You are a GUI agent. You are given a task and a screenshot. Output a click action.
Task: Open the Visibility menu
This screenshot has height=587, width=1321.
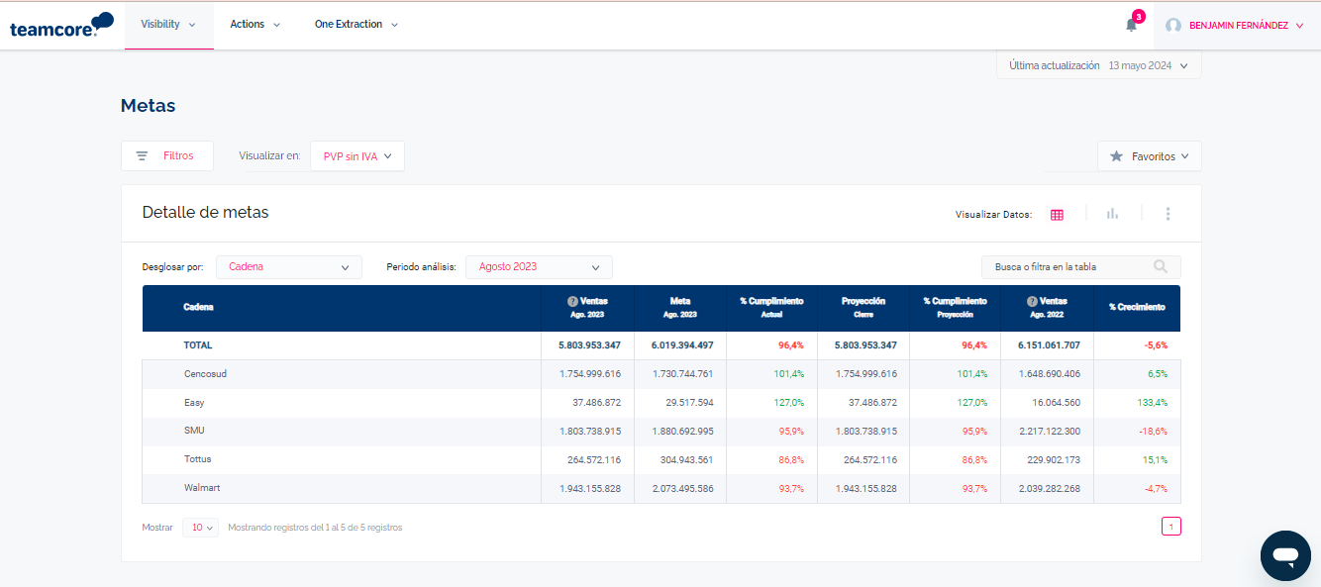click(x=168, y=25)
